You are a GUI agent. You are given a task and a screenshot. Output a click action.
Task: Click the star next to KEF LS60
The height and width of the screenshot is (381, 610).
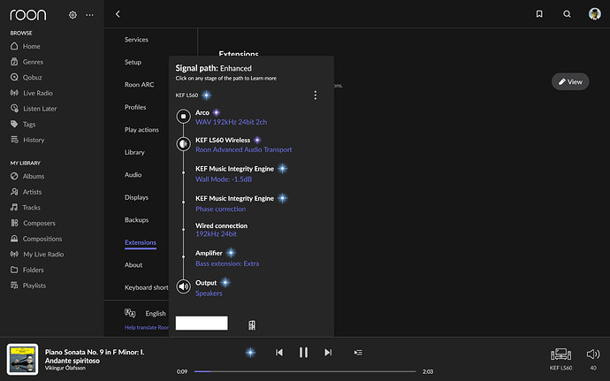click(x=207, y=95)
